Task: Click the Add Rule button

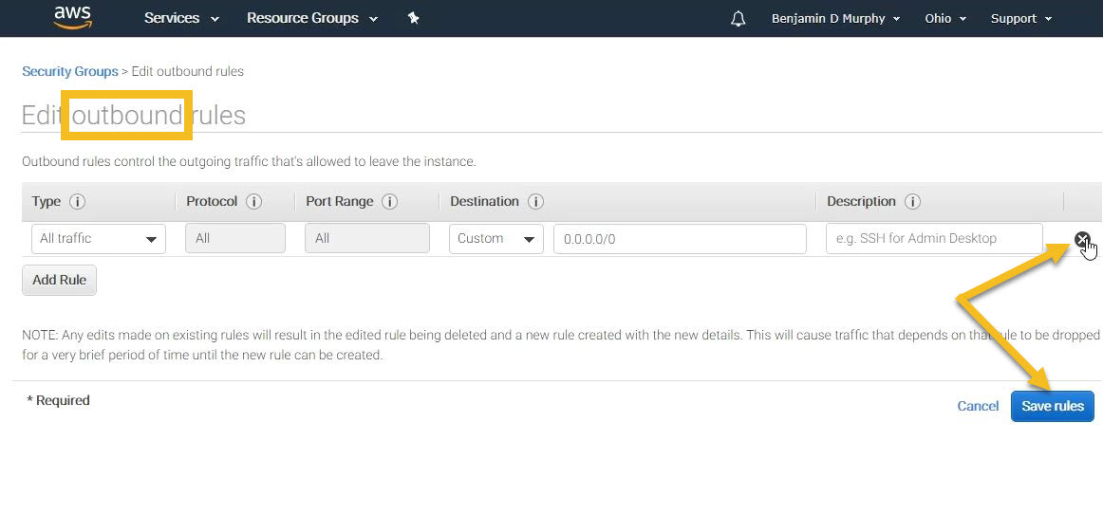Action: [x=59, y=280]
